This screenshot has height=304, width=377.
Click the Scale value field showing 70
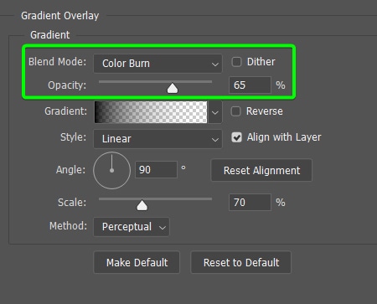click(250, 202)
